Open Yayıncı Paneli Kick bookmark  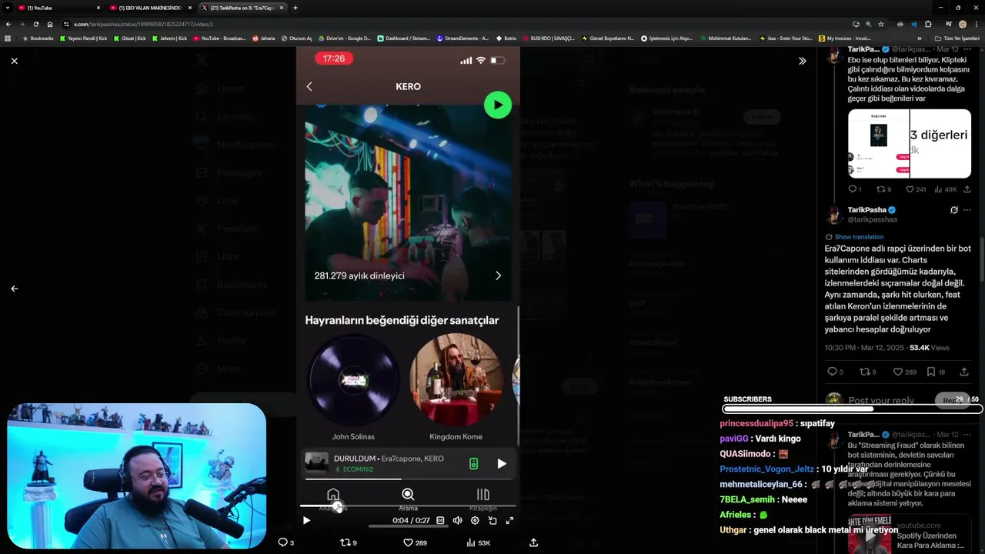84,38
